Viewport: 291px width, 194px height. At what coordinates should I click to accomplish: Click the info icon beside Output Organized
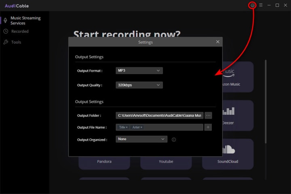(174, 139)
